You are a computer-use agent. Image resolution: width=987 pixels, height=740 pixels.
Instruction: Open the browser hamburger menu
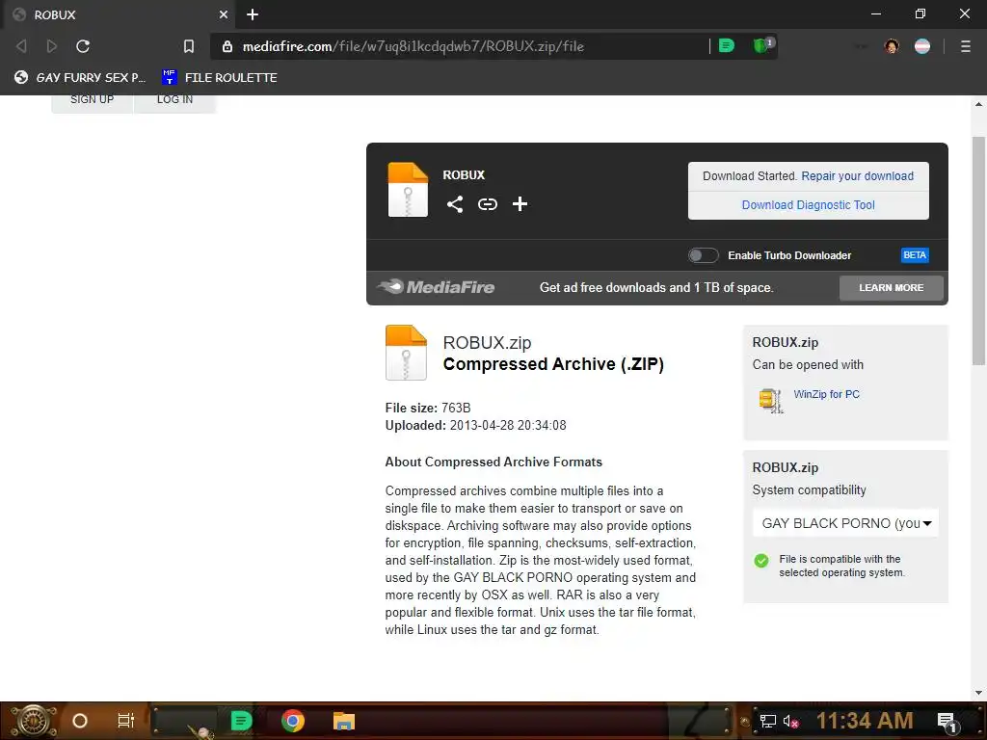point(965,46)
